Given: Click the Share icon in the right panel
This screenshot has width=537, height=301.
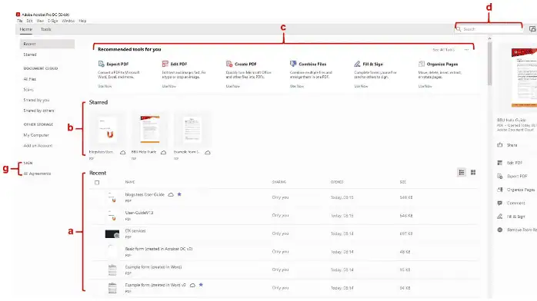Looking at the screenshot, I should point(499,145).
